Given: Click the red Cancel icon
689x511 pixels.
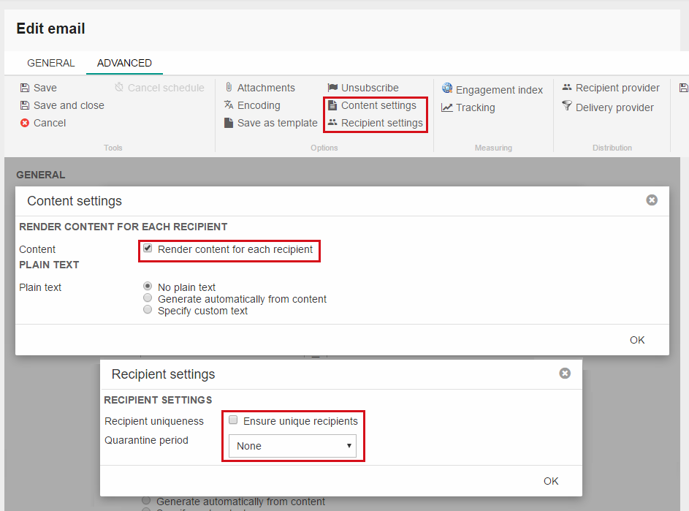Looking at the screenshot, I should [25, 123].
